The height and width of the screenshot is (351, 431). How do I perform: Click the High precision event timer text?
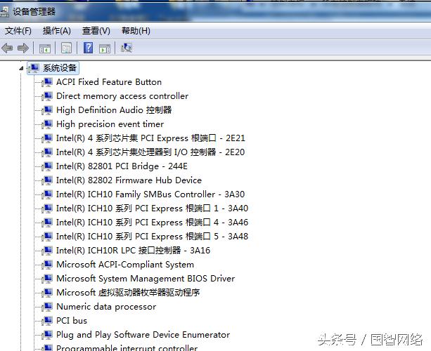pyautogui.click(x=110, y=124)
